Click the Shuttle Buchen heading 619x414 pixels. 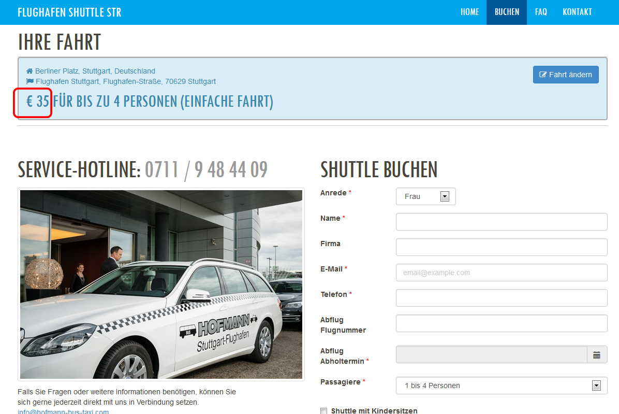379,170
